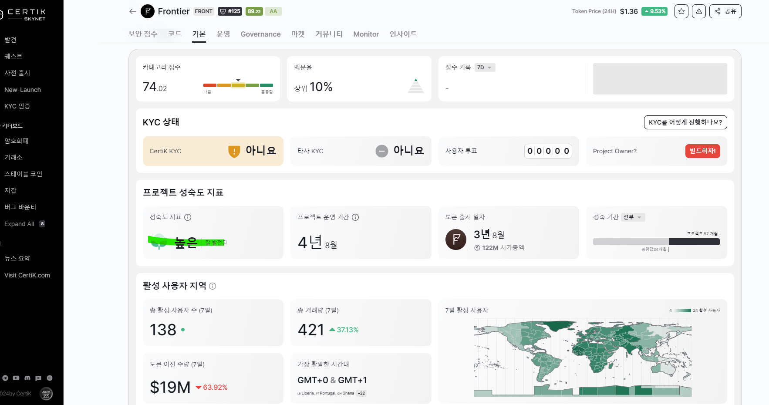The height and width of the screenshot is (405, 769).
Task: Click the red 빌드하자! button
Action: point(702,151)
